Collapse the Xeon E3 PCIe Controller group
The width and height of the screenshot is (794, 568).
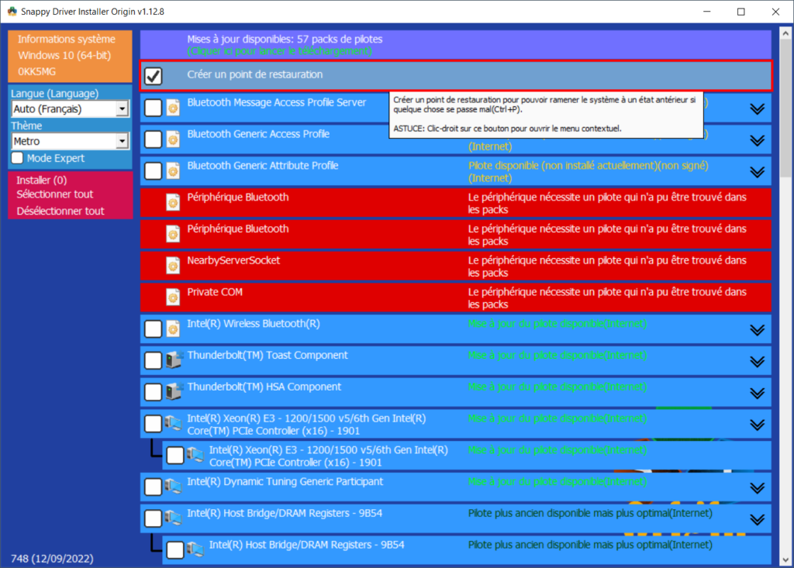click(757, 425)
